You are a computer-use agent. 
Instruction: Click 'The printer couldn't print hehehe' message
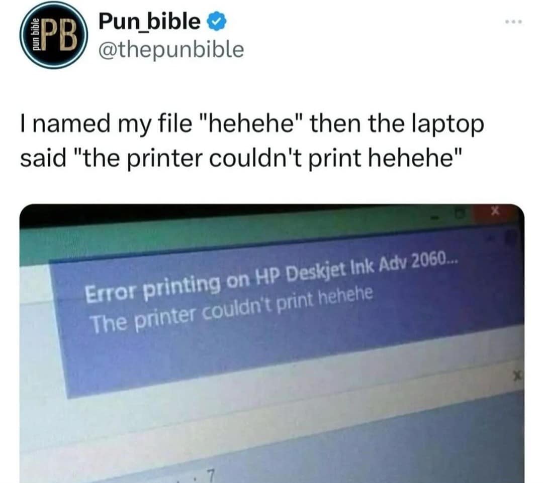tap(231, 312)
